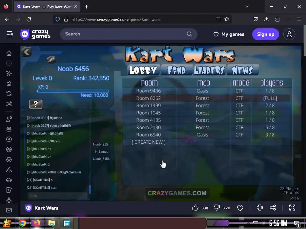Screen dimensions: 306x229
Task: Open the Firefox extensions icon
Action: pos(277,19)
